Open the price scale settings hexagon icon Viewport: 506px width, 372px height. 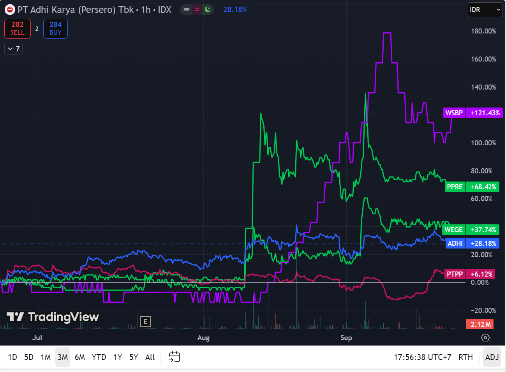click(485, 338)
